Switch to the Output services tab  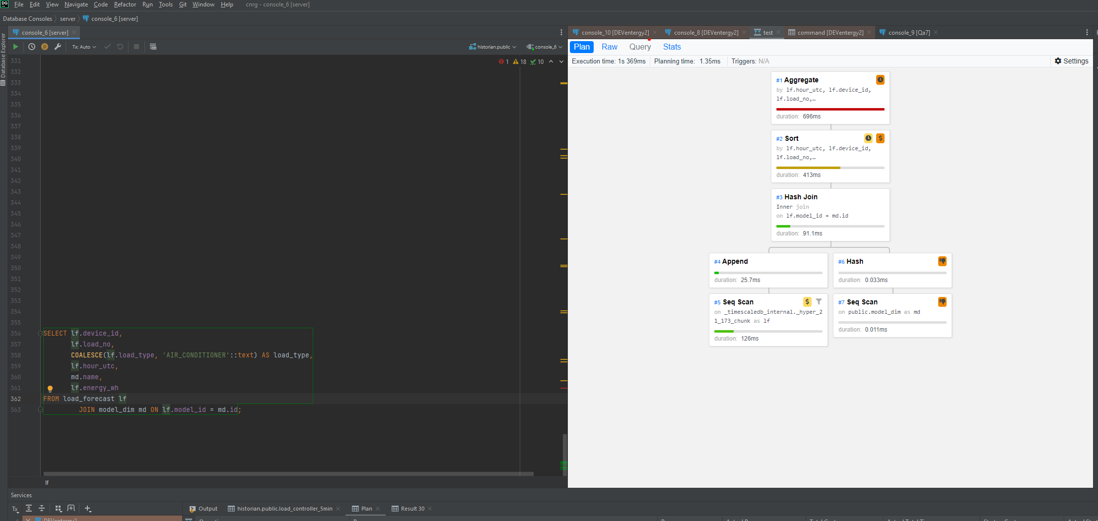coord(203,509)
